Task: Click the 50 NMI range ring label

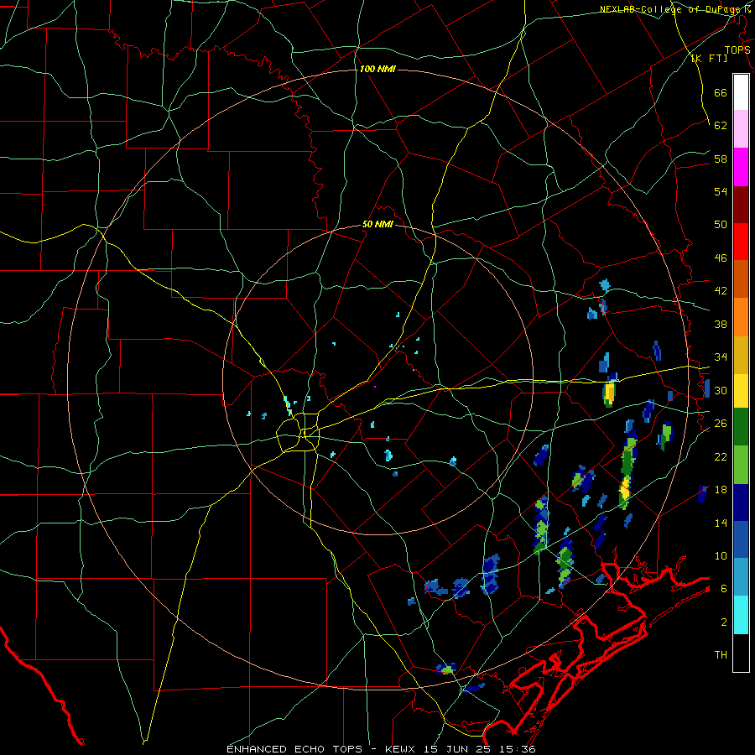Action: coord(377,224)
